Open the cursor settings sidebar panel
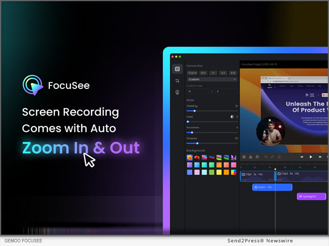329x246 pixels. click(177, 81)
